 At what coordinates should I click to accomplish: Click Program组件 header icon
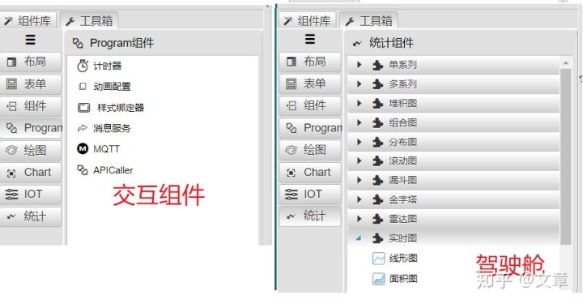pos(78,43)
